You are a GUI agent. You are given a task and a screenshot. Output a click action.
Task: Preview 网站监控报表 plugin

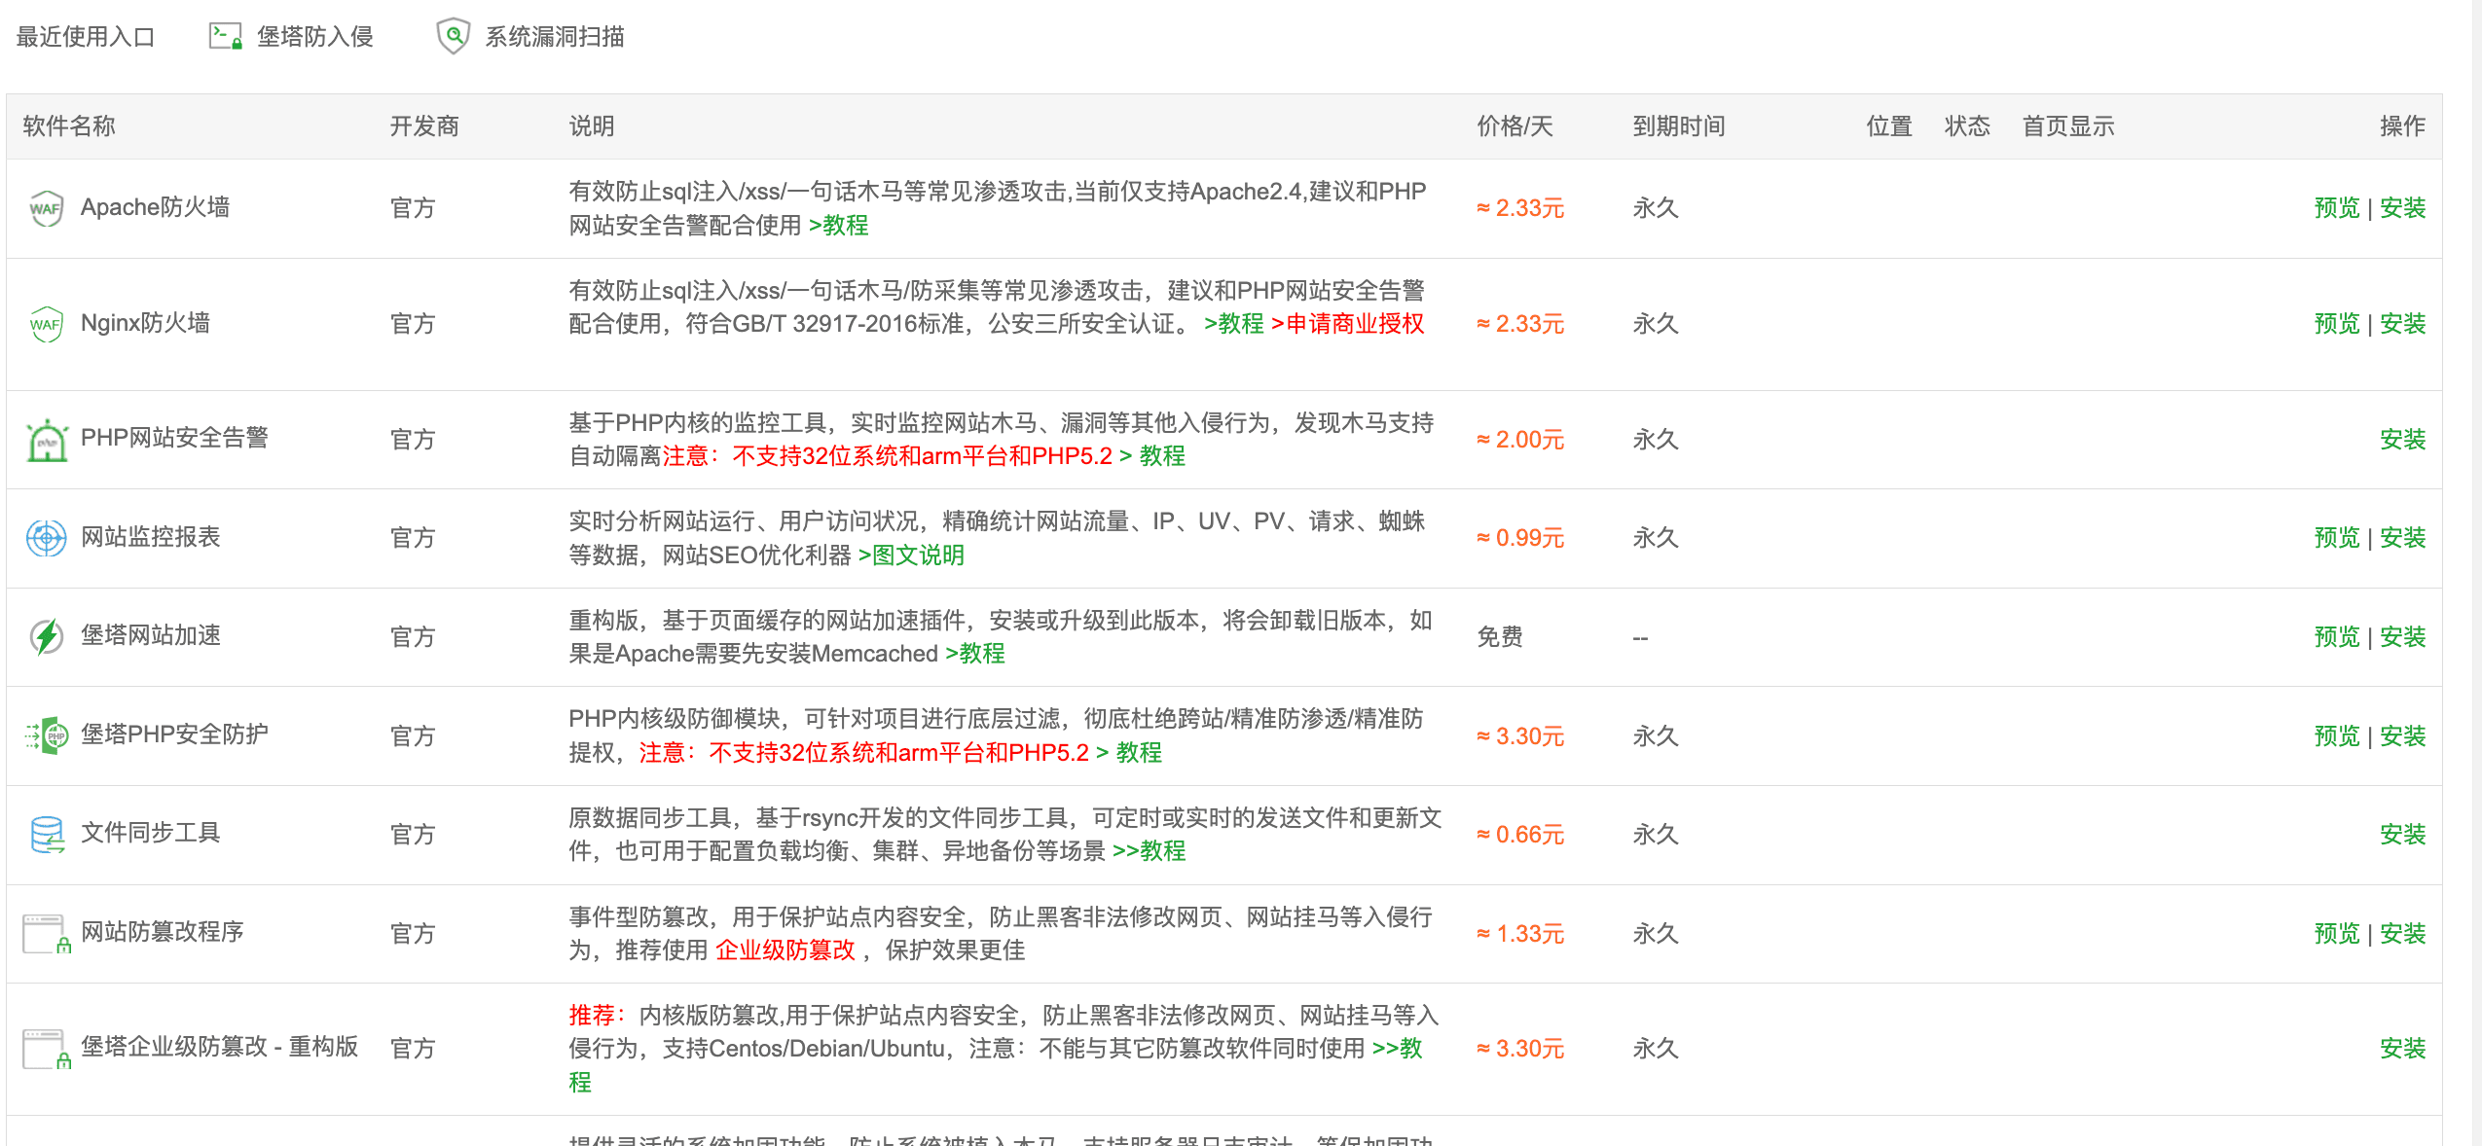coord(2336,538)
